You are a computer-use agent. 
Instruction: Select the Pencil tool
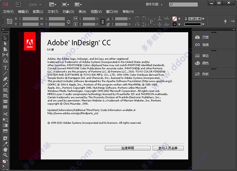click(5, 85)
